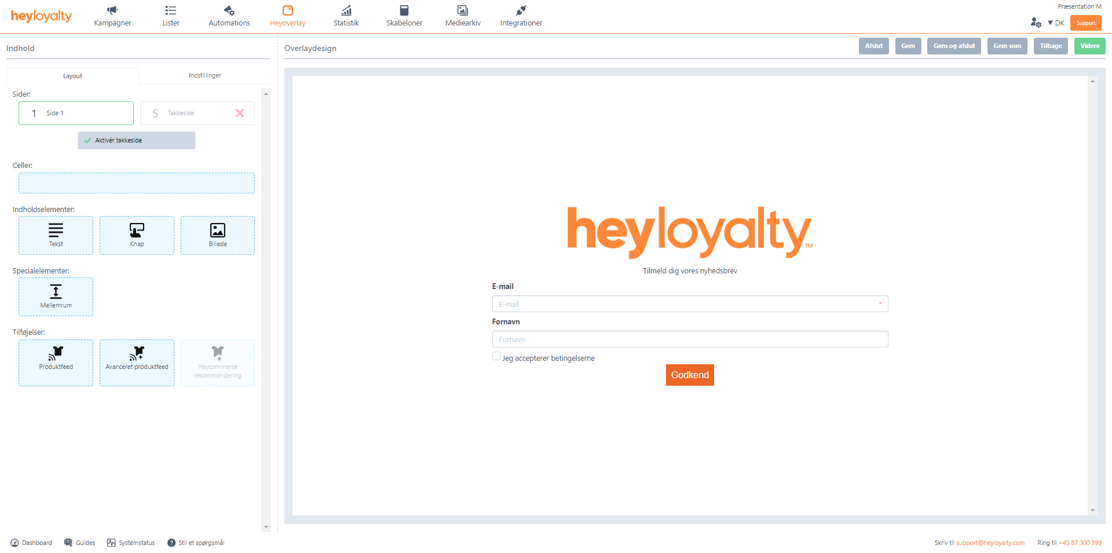Click the Gem og afslut button

pyautogui.click(x=954, y=46)
